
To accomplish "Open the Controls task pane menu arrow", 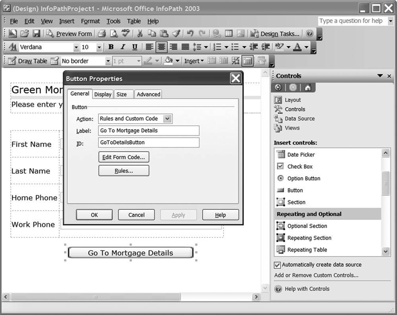I will click(x=380, y=76).
